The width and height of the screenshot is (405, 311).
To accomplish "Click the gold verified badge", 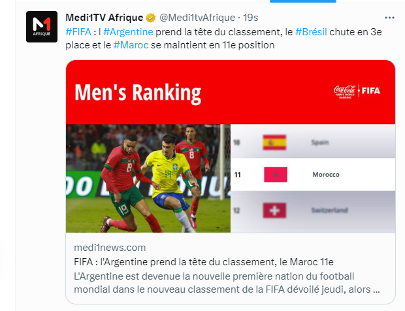I will [x=151, y=18].
